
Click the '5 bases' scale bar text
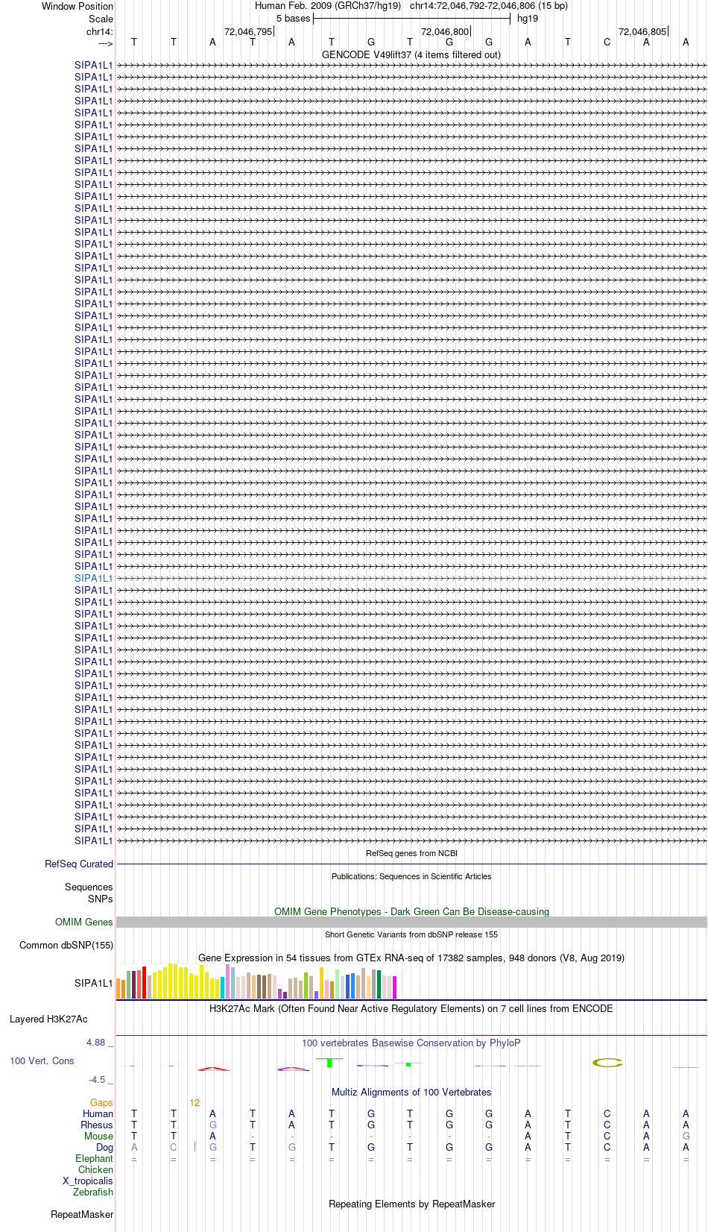(293, 18)
